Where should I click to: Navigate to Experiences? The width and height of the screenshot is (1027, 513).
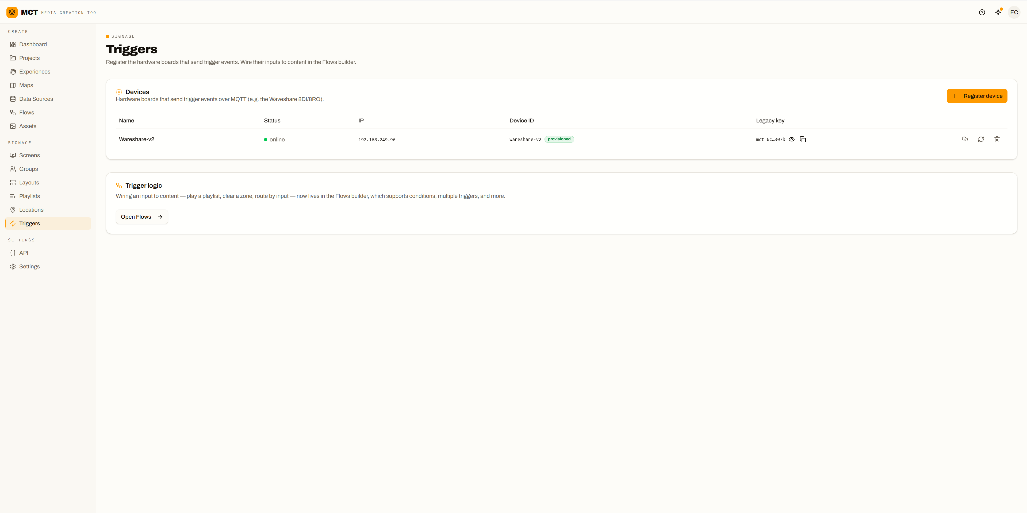[48, 72]
